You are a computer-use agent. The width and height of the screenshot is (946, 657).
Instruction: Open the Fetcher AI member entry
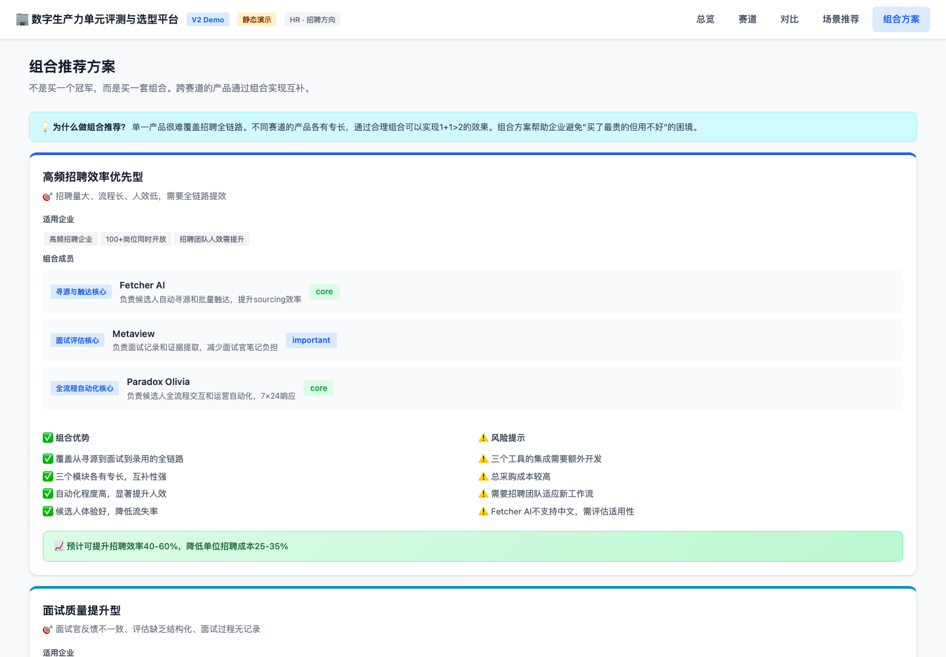point(473,292)
